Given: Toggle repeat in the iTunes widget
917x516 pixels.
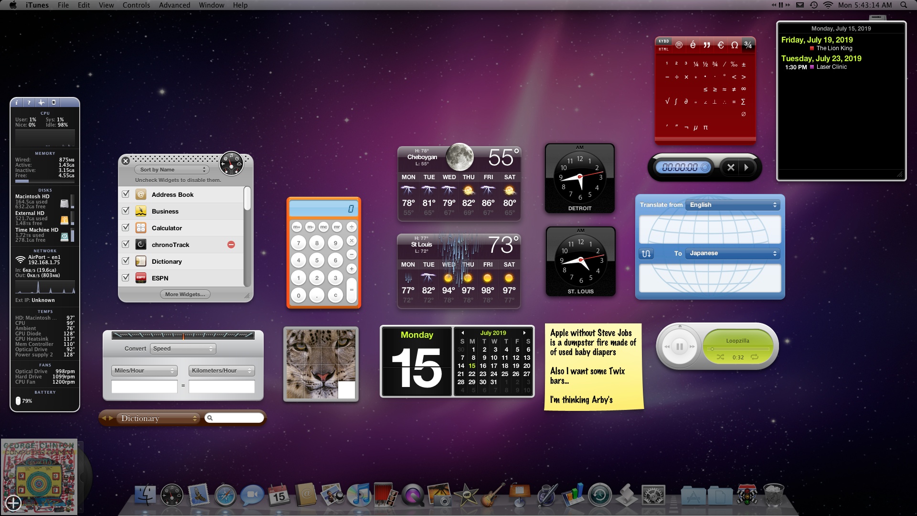Looking at the screenshot, I should coord(755,357).
